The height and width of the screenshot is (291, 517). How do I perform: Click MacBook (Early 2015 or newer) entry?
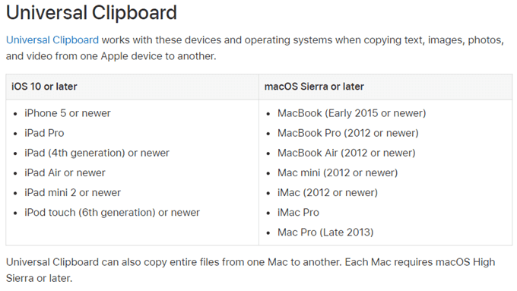(352, 113)
